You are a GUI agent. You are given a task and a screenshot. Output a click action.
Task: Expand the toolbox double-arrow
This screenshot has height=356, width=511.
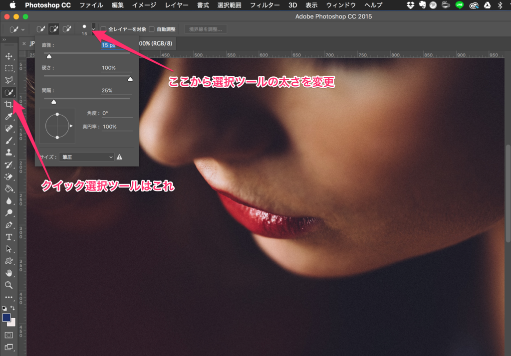click(4, 40)
